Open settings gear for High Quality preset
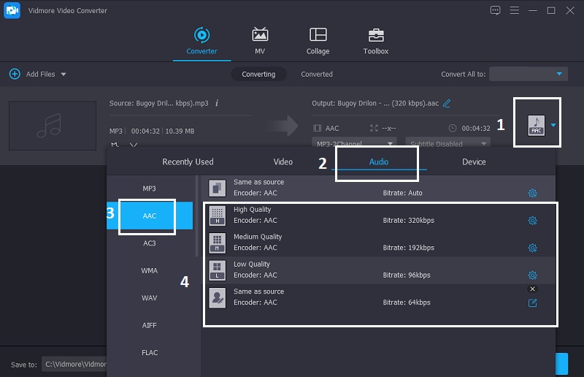584x377 pixels. [532, 221]
